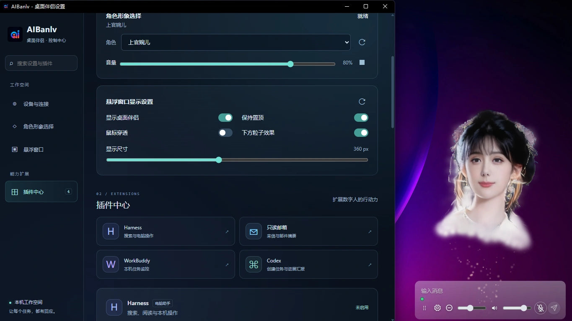Stop voice preview with square icon
This screenshot has height=321, width=572.
pyautogui.click(x=362, y=62)
